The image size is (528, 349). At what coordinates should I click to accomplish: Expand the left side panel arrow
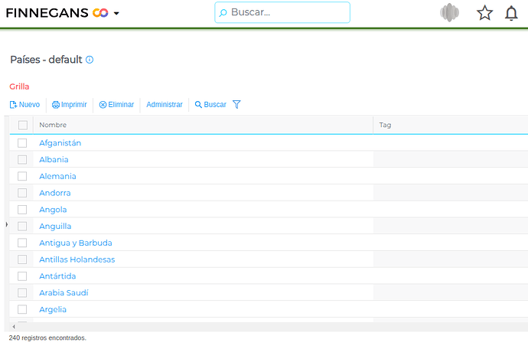[x=6, y=224]
